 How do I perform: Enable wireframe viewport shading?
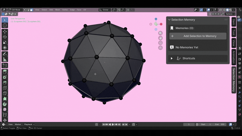224,10
